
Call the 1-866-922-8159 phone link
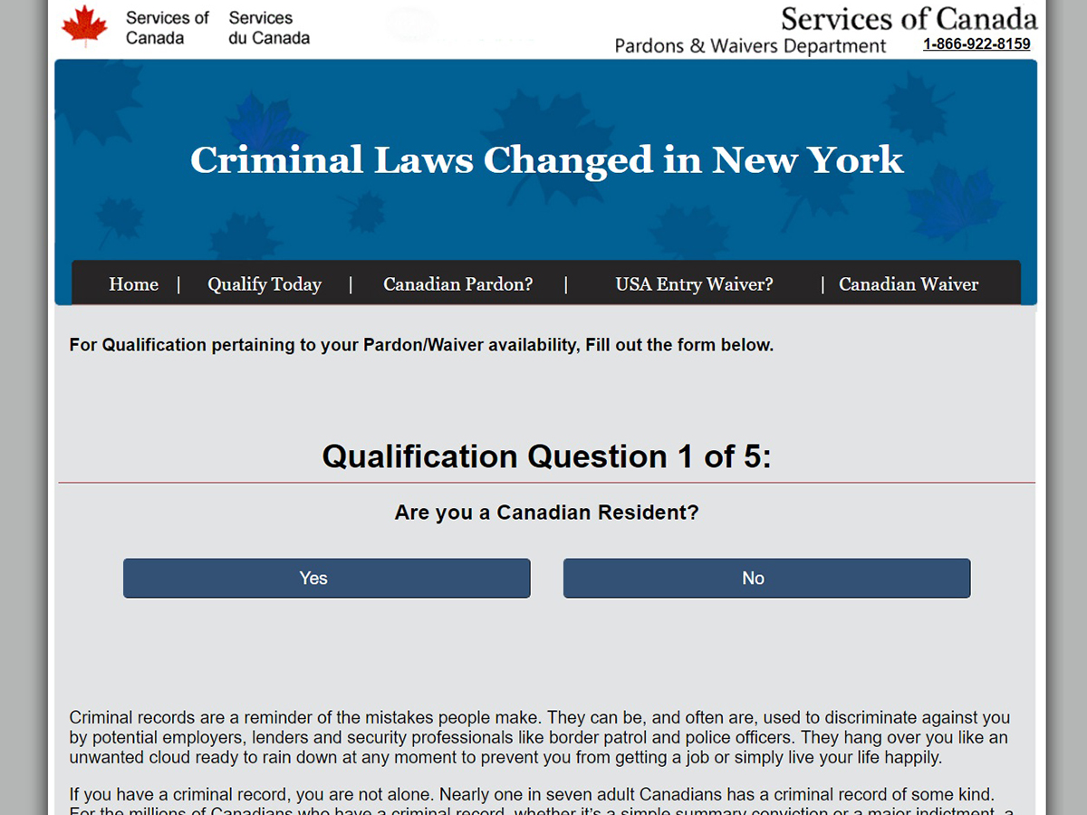976,43
